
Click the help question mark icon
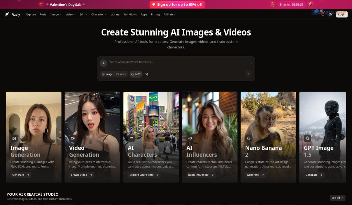(323, 14)
